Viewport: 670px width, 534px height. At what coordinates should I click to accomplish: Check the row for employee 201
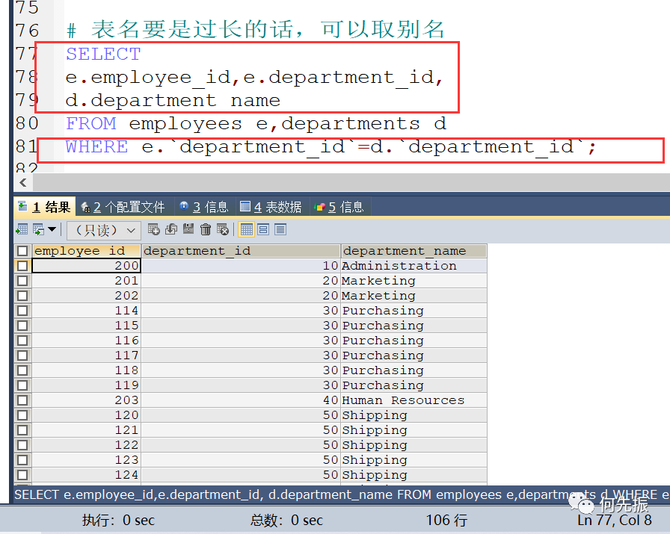coord(22,281)
